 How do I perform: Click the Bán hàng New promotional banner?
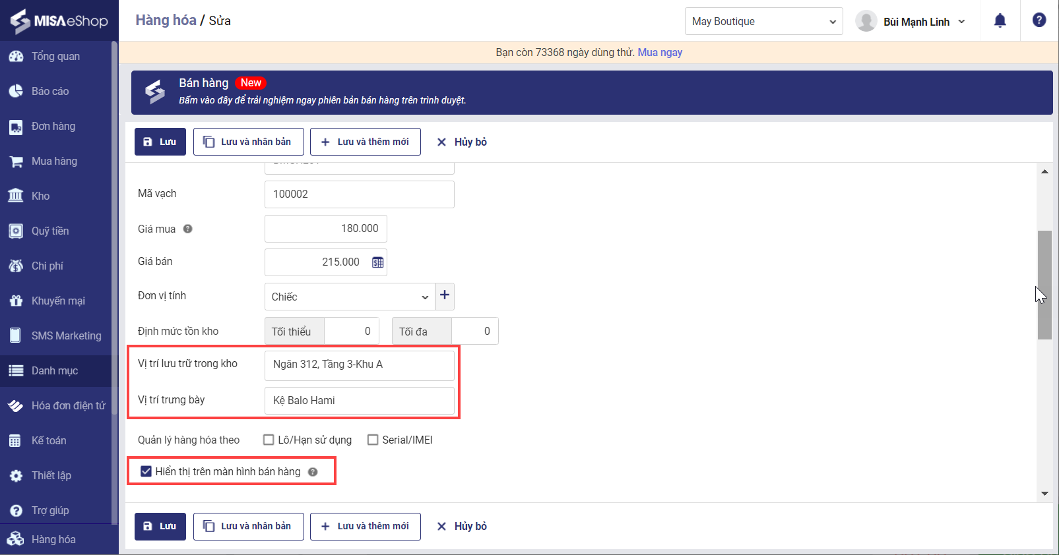click(592, 92)
